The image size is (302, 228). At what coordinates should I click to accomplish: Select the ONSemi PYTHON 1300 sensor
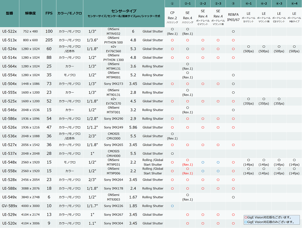click(x=114, y=58)
